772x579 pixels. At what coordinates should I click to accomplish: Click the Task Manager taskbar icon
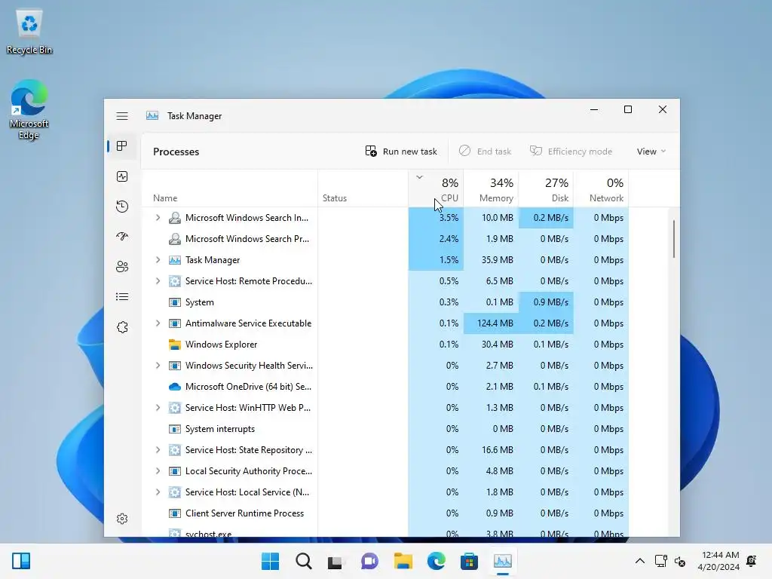pyautogui.click(x=503, y=561)
